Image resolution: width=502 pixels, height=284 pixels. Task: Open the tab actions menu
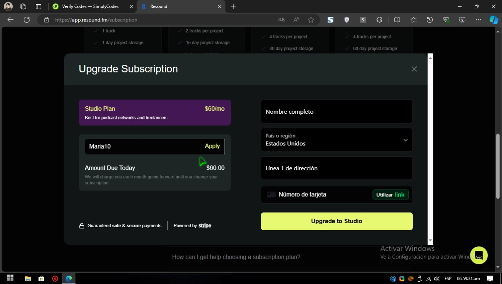pos(38,6)
